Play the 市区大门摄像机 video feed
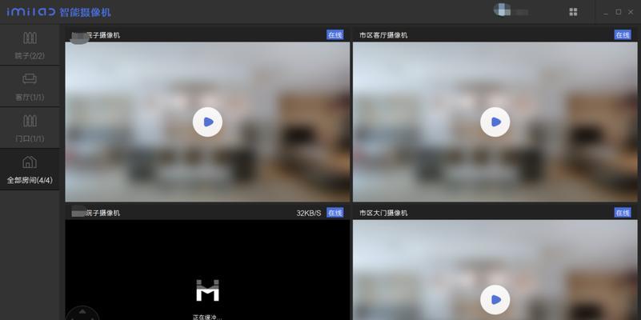Screen dimensions: 641x320 point(495,299)
